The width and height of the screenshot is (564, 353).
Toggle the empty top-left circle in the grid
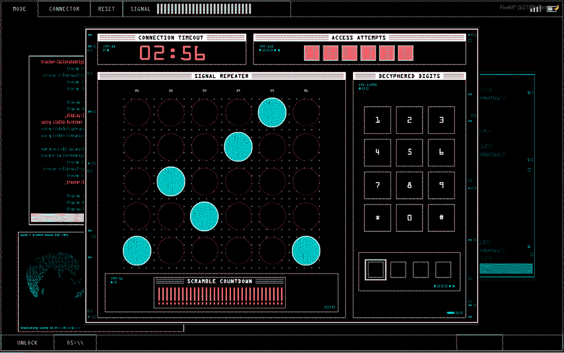point(137,112)
